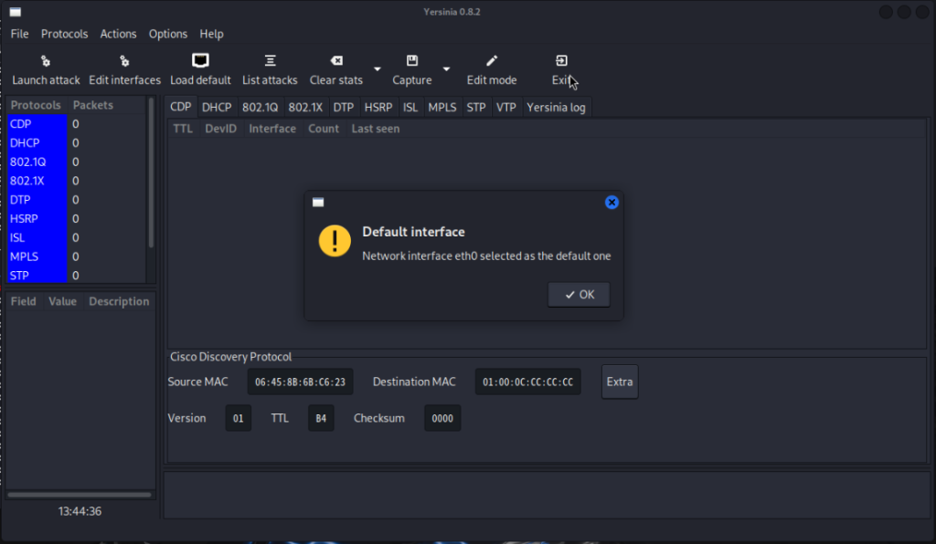The image size is (936, 544).
Task: Switch to the 802.1Q tab
Action: coord(260,108)
